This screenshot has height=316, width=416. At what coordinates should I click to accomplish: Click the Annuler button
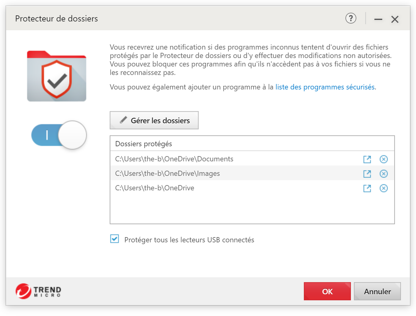pyautogui.click(x=377, y=291)
